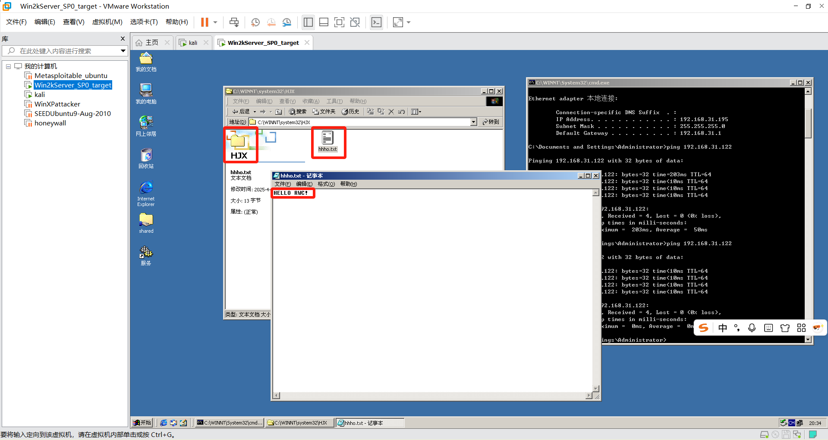Enter full screen mode icon
Screen dimensions: 828x440
click(339, 22)
